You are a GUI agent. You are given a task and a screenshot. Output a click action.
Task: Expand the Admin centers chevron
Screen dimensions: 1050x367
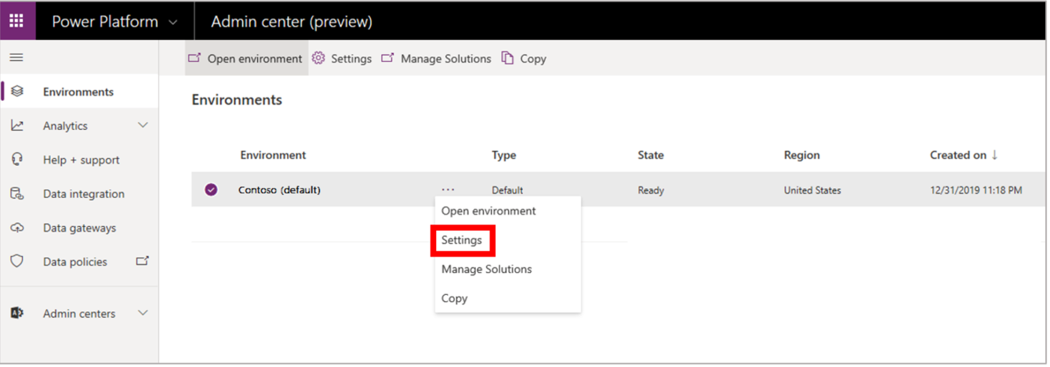pyautogui.click(x=143, y=313)
